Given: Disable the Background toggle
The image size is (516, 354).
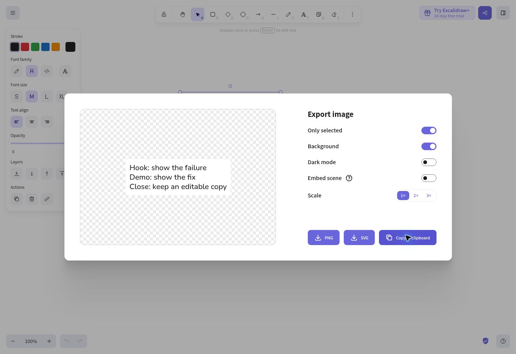Looking at the screenshot, I should coord(429,146).
